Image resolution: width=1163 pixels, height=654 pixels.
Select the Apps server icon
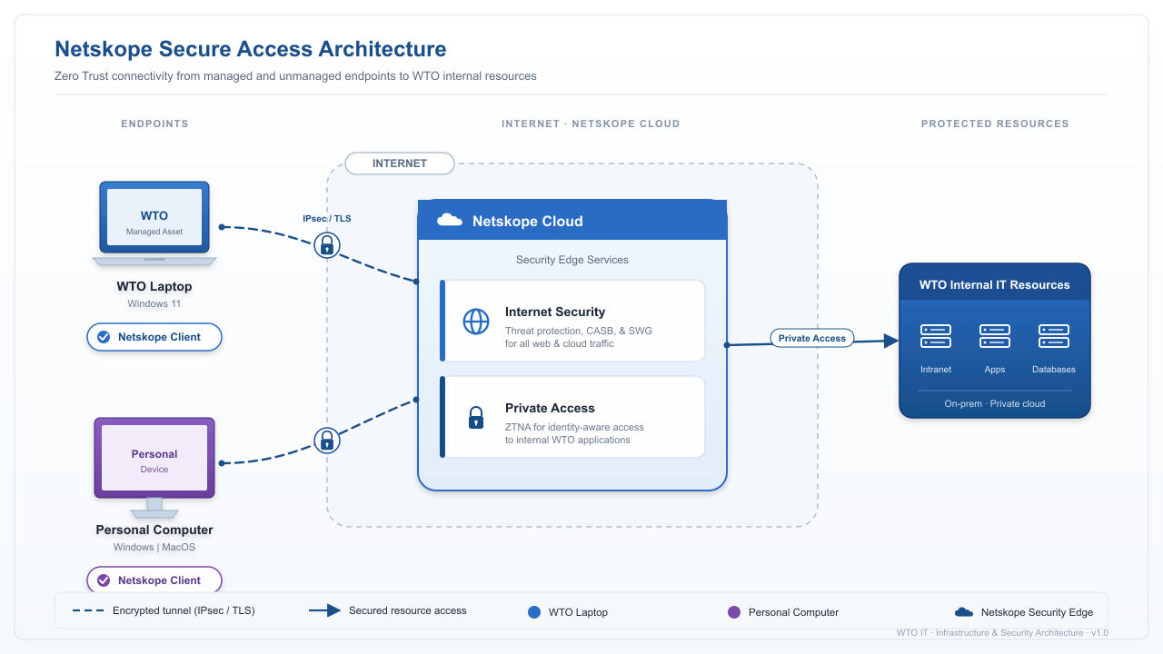pyautogui.click(x=995, y=336)
